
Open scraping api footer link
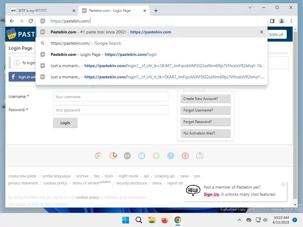click(165, 176)
